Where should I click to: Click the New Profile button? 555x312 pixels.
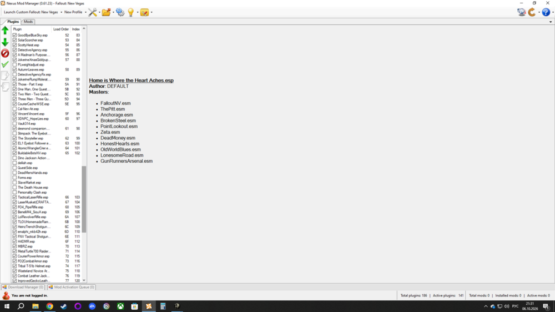coord(73,12)
